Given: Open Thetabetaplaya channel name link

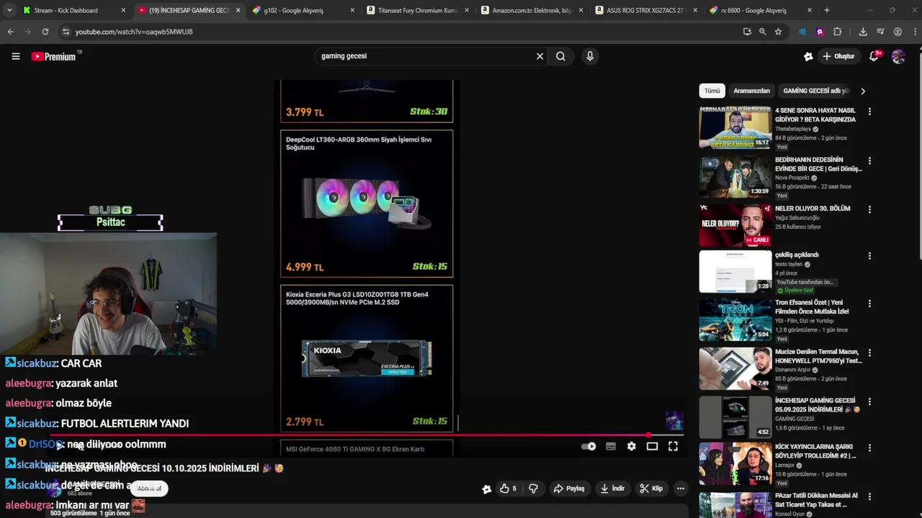Looking at the screenshot, I should [x=793, y=129].
